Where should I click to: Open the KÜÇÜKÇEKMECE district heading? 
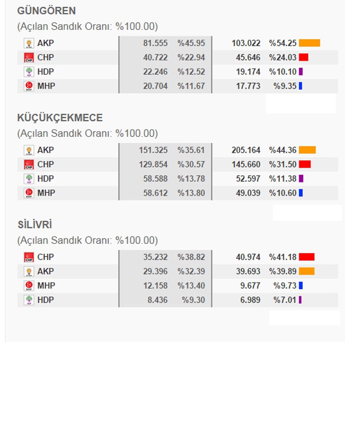[60, 118]
